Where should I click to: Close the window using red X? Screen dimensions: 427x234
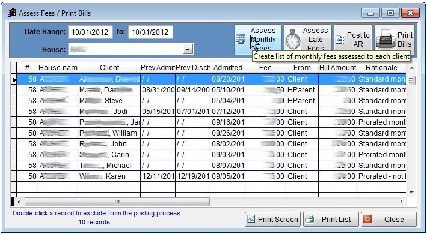(410, 13)
